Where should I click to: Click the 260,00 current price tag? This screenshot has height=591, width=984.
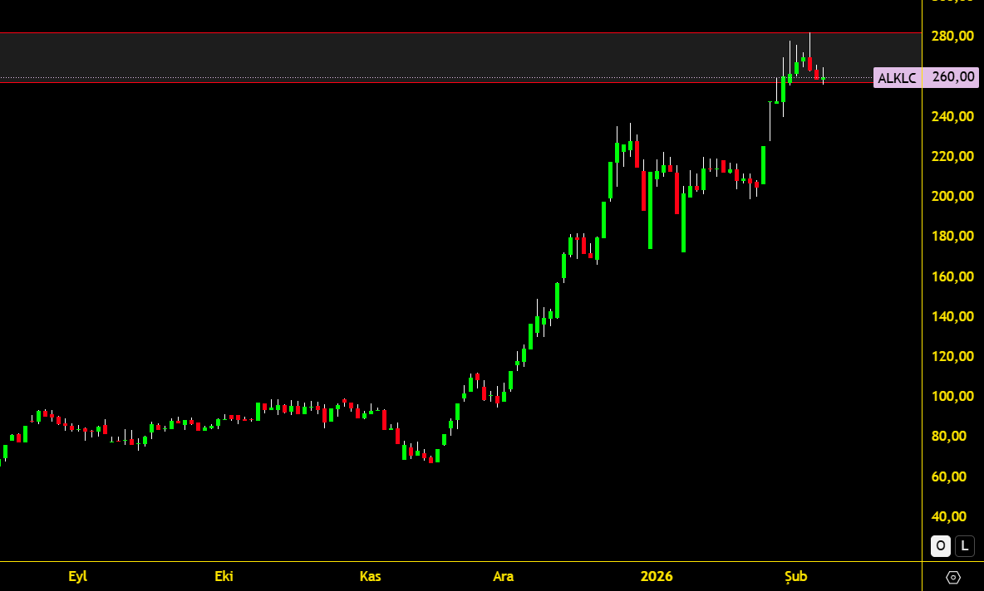coord(952,77)
